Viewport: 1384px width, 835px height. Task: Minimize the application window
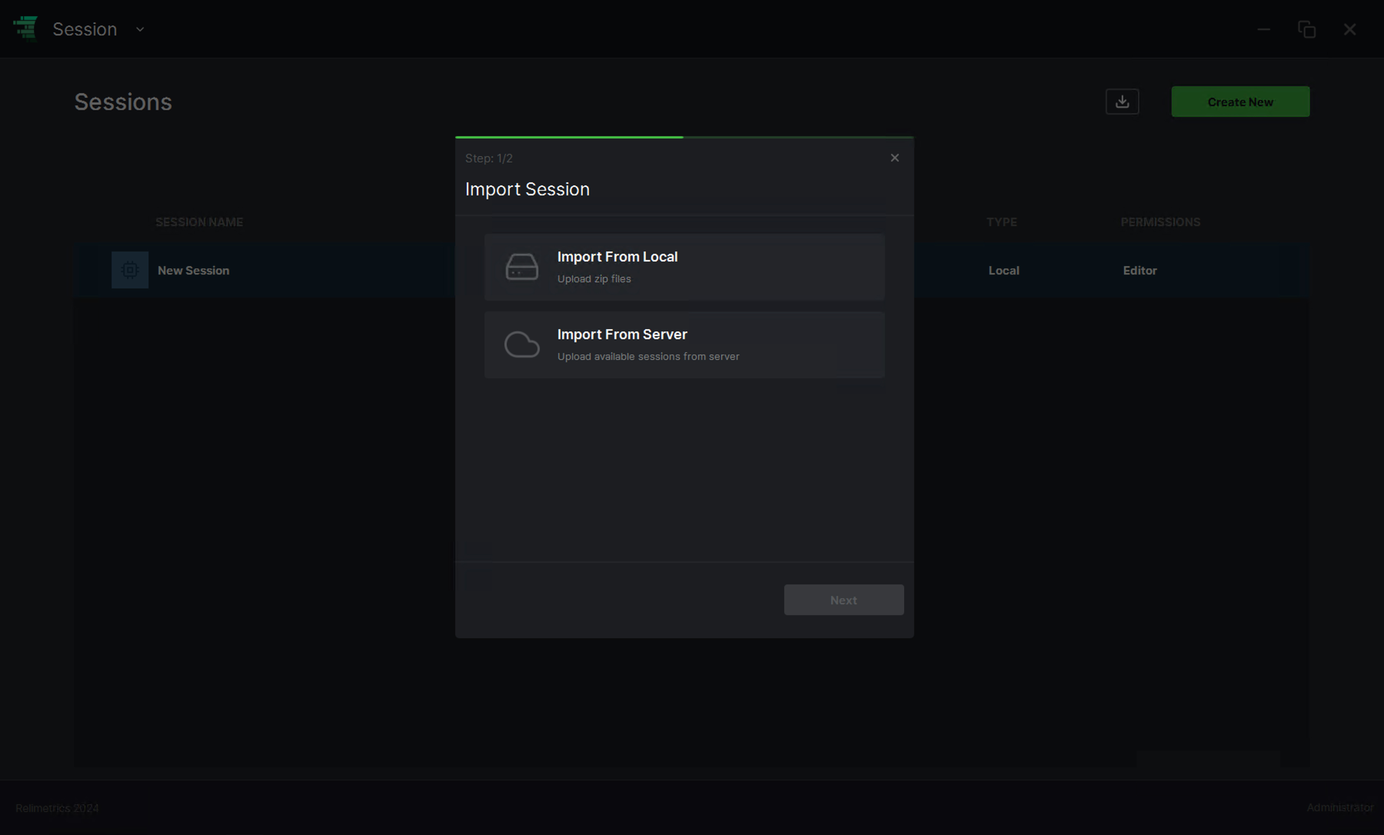(1264, 29)
